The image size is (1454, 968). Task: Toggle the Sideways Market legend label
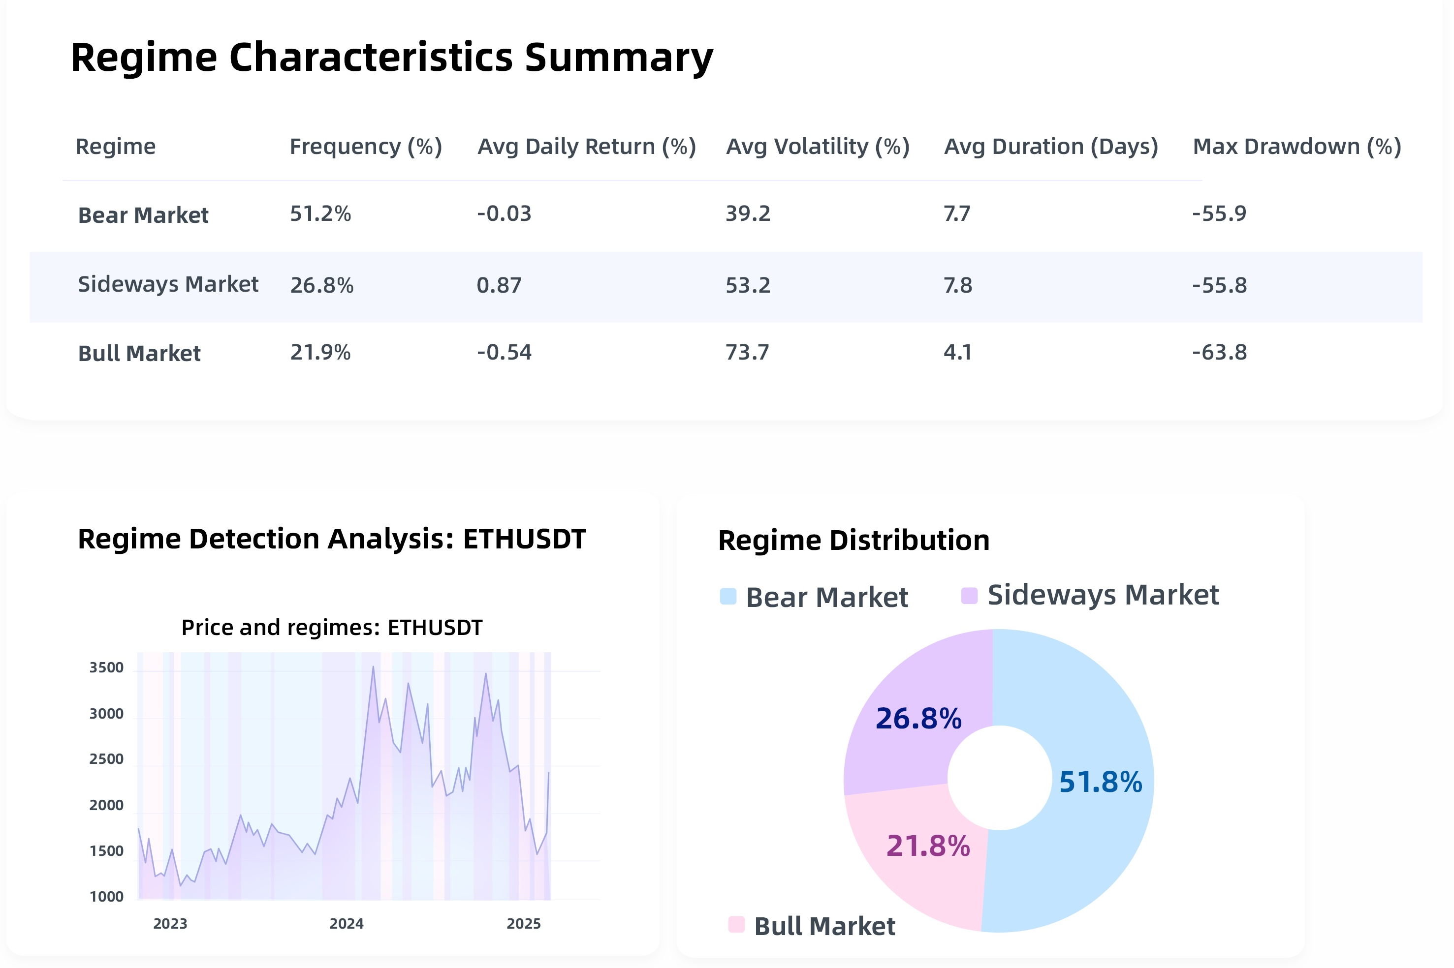[1103, 595]
